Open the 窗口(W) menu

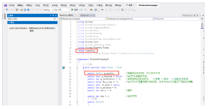[109, 5]
